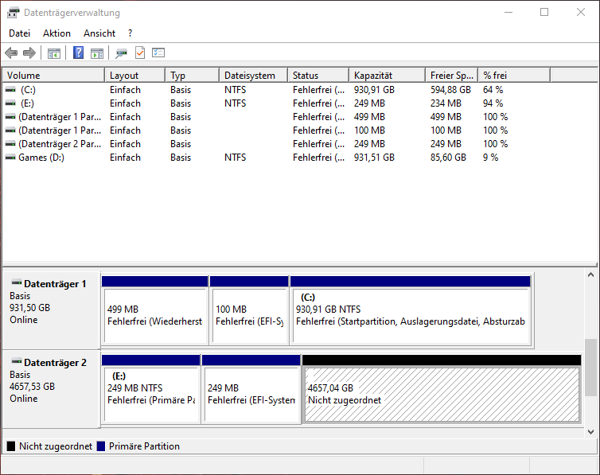600x475 pixels.
Task: Open the Ansicht menu
Action: coord(99,33)
